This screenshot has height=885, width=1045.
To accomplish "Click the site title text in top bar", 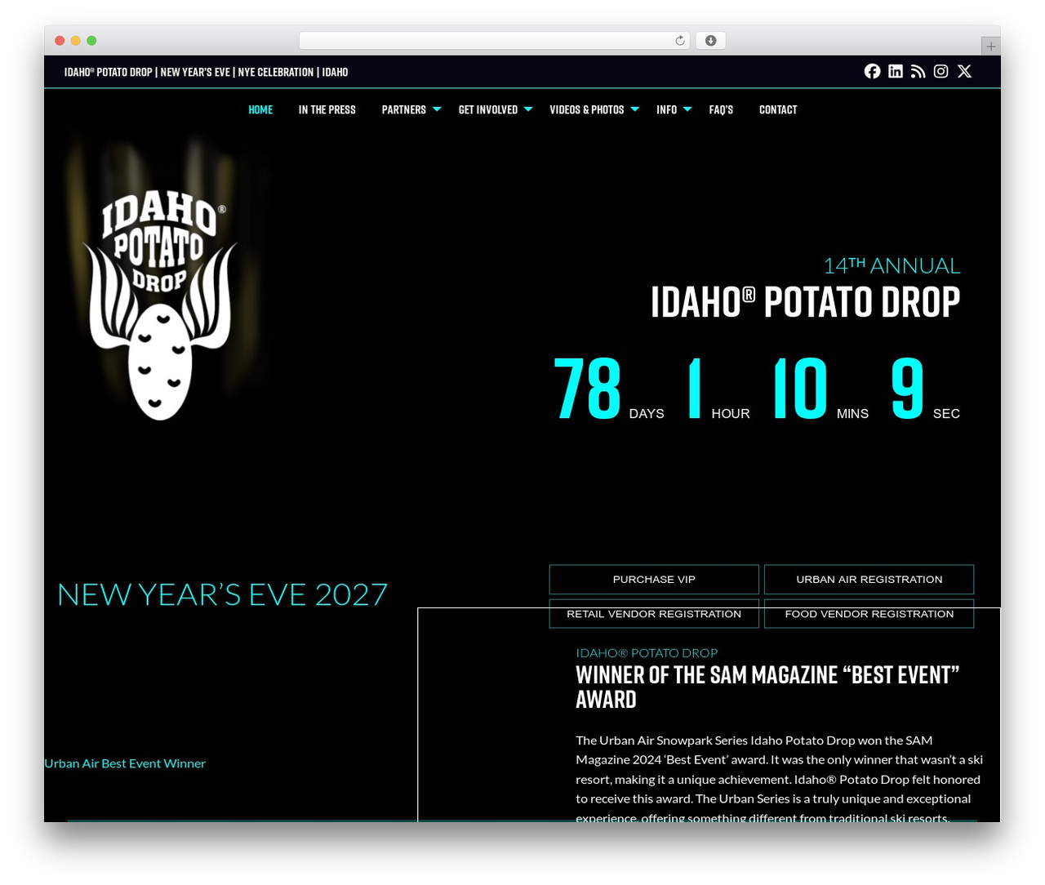I will [x=206, y=72].
